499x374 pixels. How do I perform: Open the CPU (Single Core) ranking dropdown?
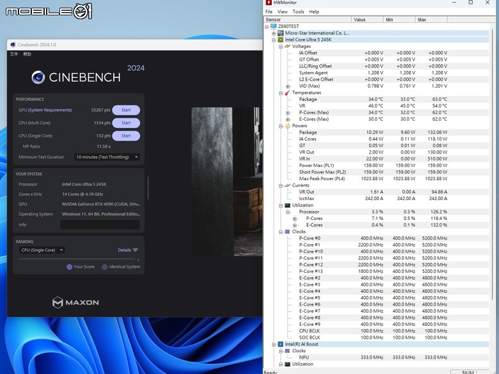[x=42, y=250]
